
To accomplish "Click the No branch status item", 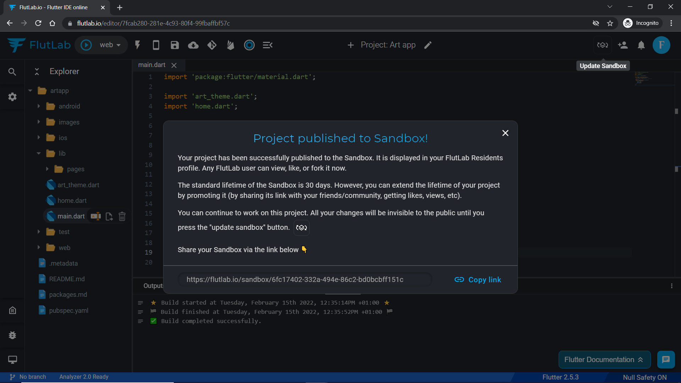I will tap(28, 377).
